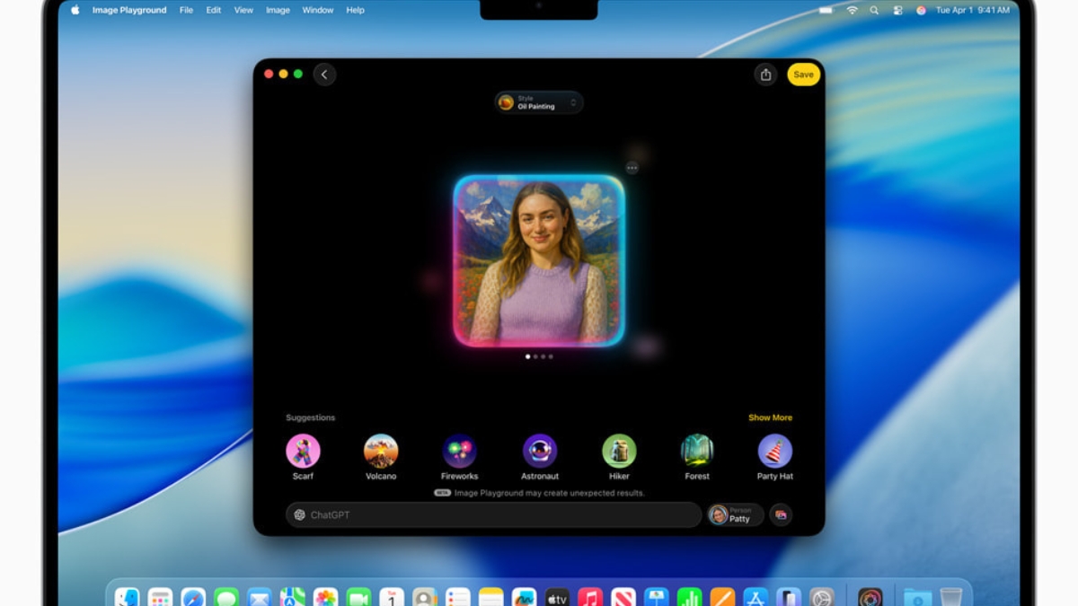Open the Style Oil Painting dropdown
Screen dimensions: 1078x606
(x=539, y=102)
